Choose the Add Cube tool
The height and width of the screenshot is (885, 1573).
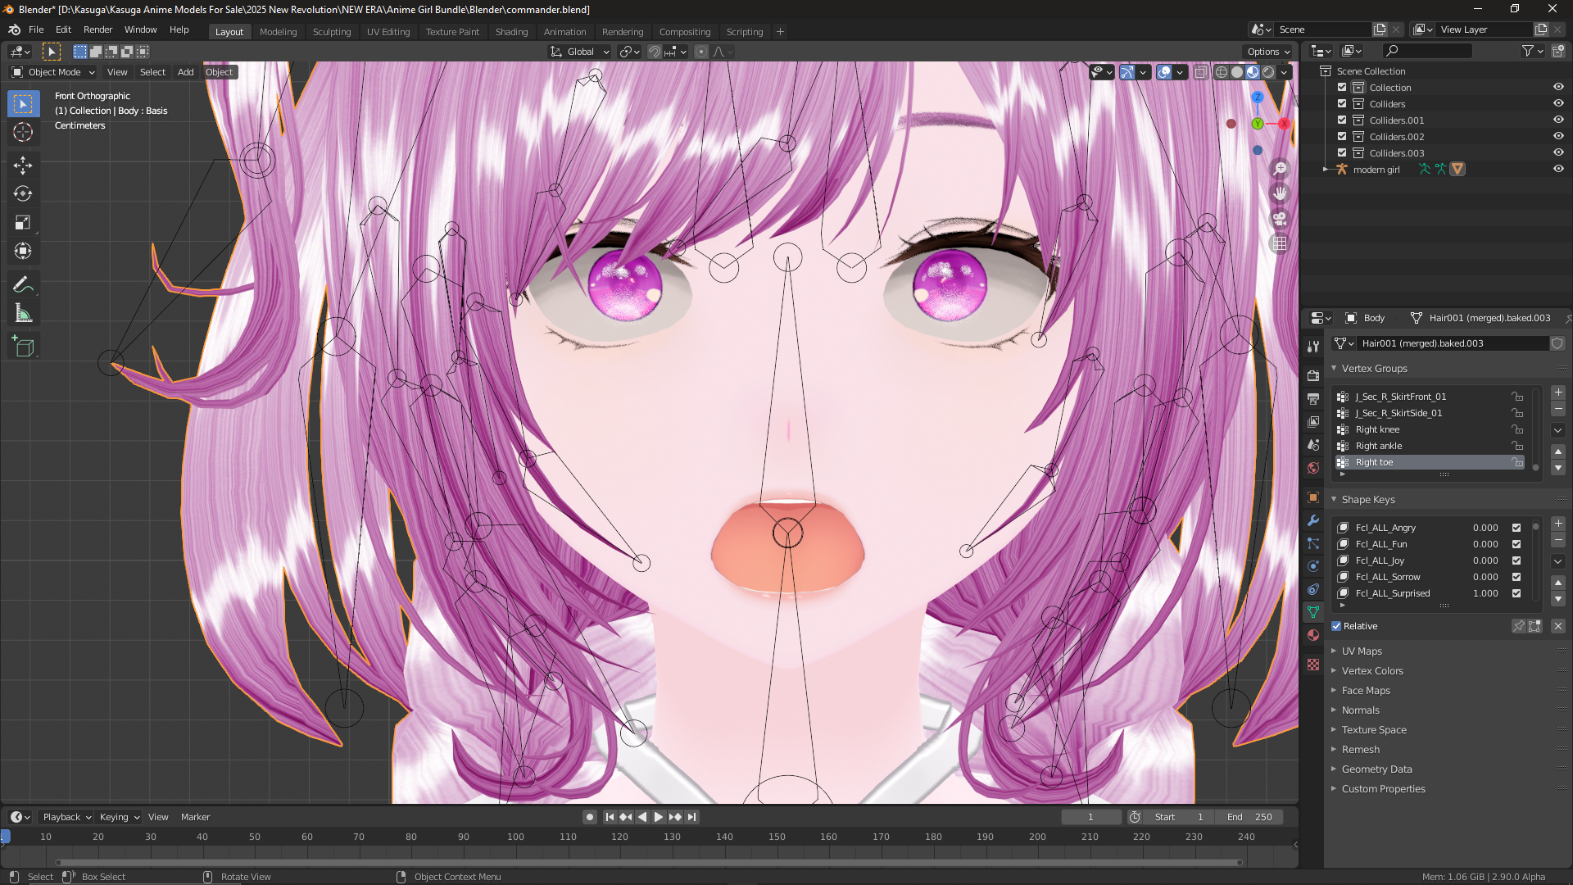tap(23, 347)
